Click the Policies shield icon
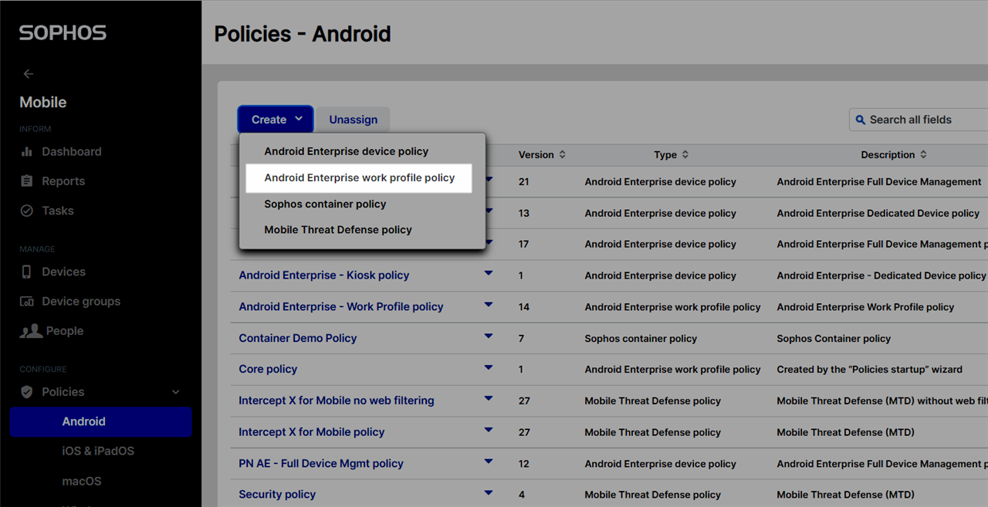The width and height of the screenshot is (988, 507). pyautogui.click(x=27, y=392)
